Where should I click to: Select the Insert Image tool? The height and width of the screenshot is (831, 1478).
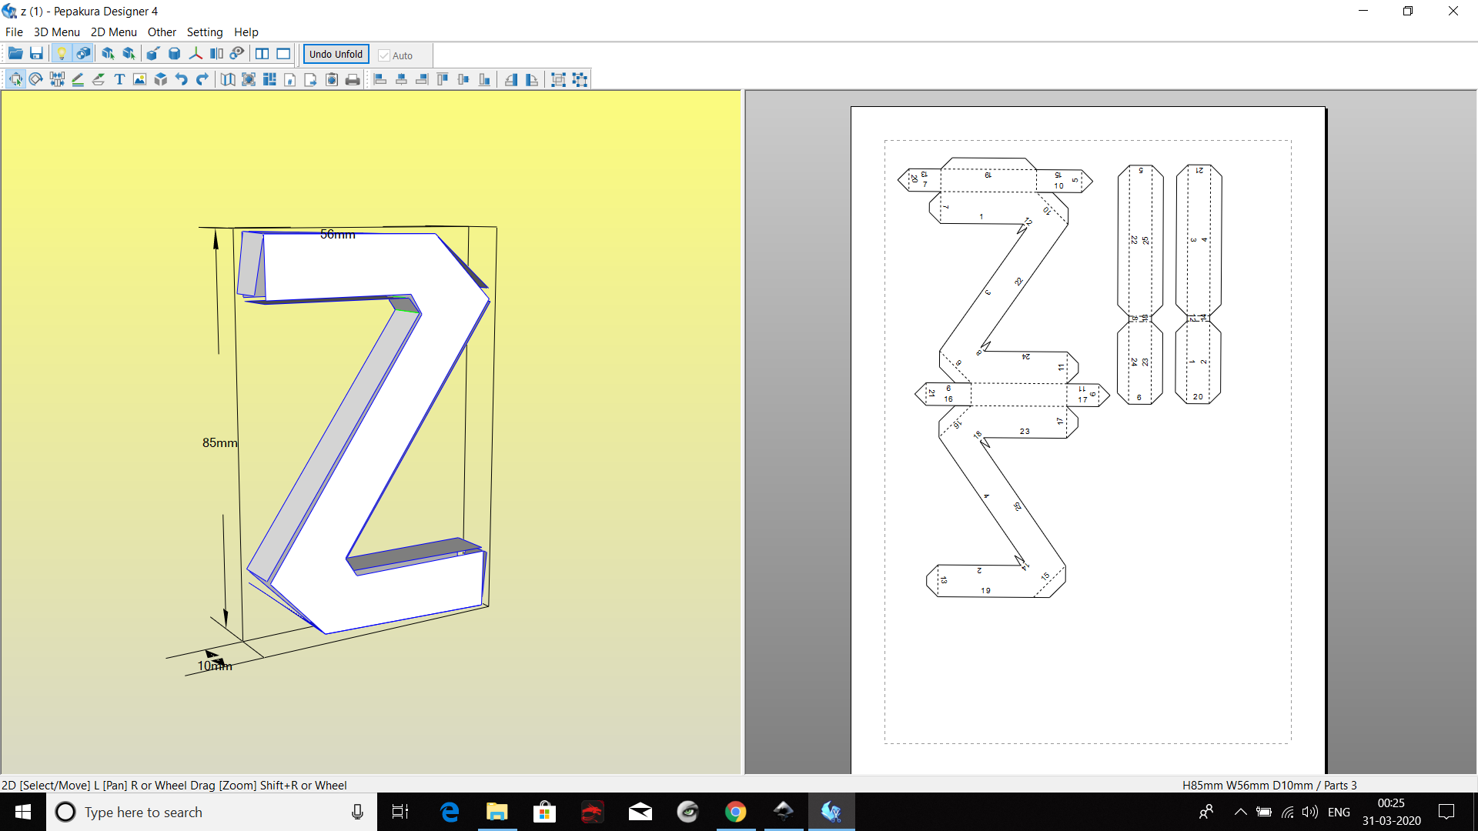[x=139, y=79]
